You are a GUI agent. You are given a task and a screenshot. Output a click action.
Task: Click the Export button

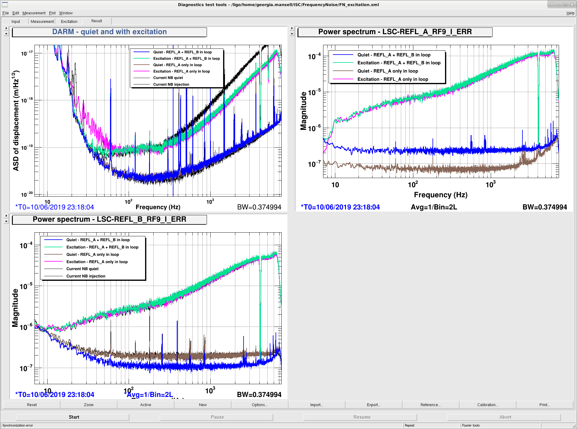(374, 405)
